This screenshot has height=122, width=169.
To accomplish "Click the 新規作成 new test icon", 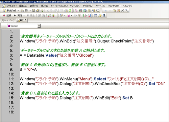I will [x=4, y=11].
